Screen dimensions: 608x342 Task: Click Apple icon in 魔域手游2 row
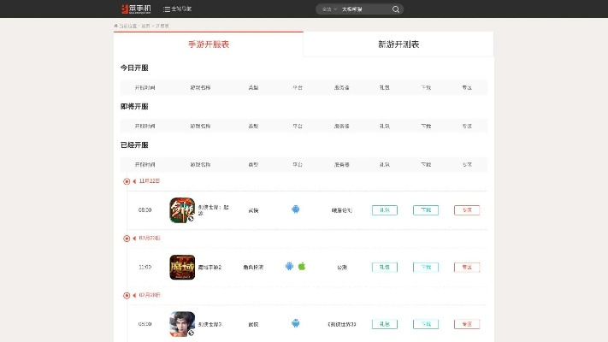[302, 267]
